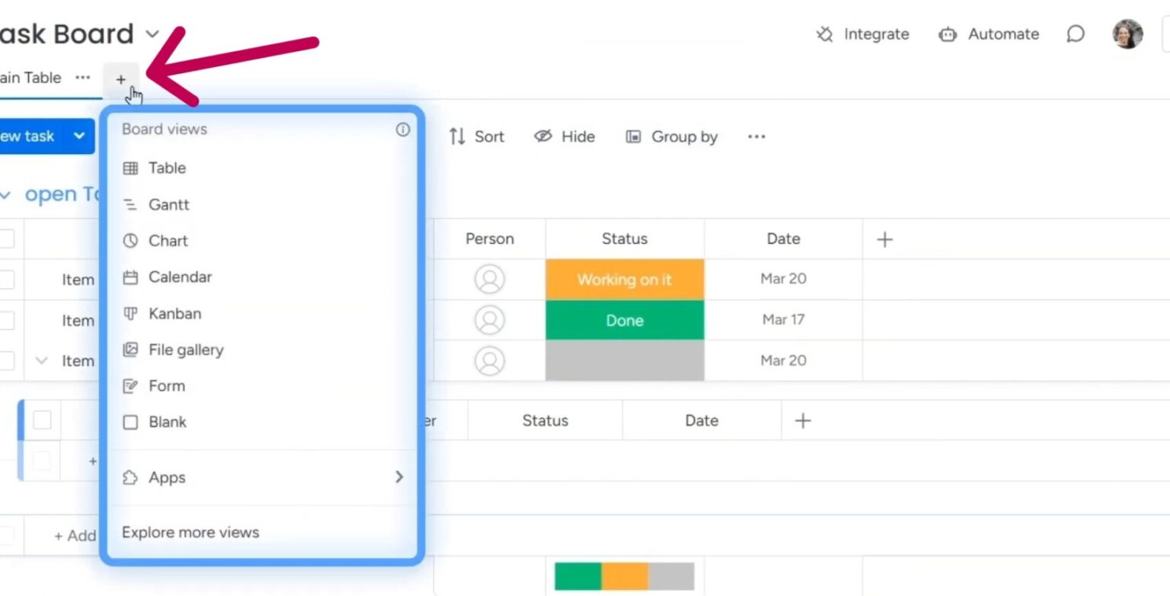Viewport: 1170px width, 596px height.
Task: Click the Automate icon
Action: tap(948, 34)
